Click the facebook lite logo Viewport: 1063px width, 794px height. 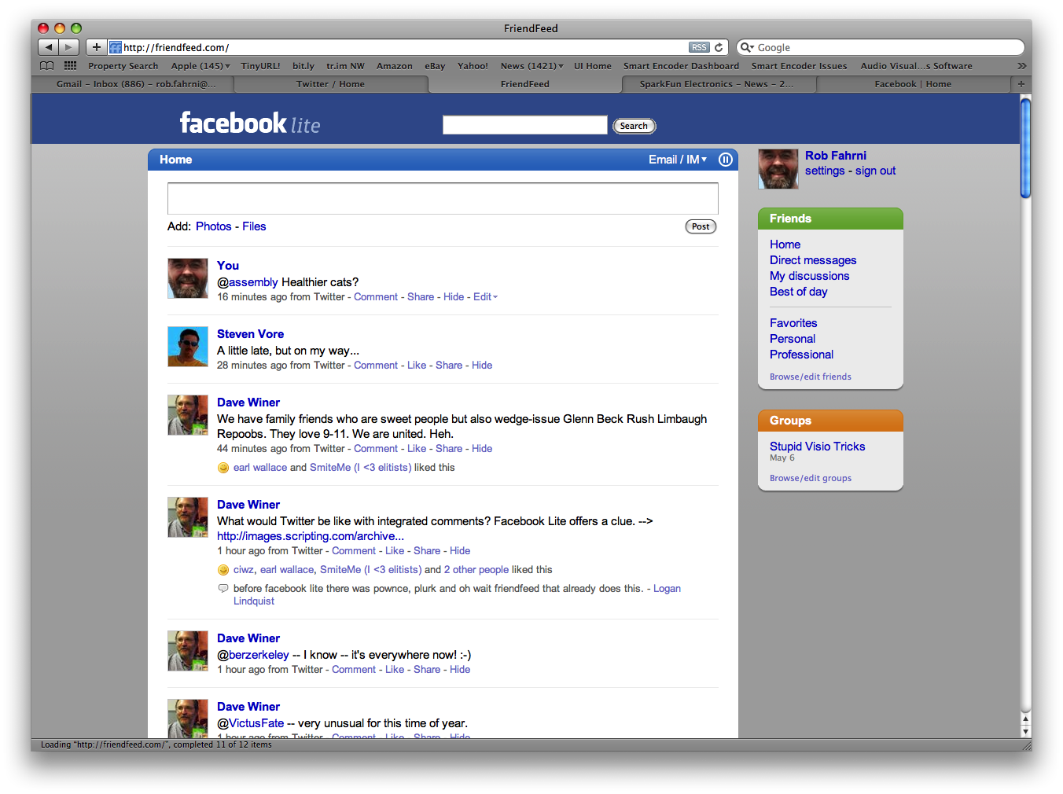[250, 123]
